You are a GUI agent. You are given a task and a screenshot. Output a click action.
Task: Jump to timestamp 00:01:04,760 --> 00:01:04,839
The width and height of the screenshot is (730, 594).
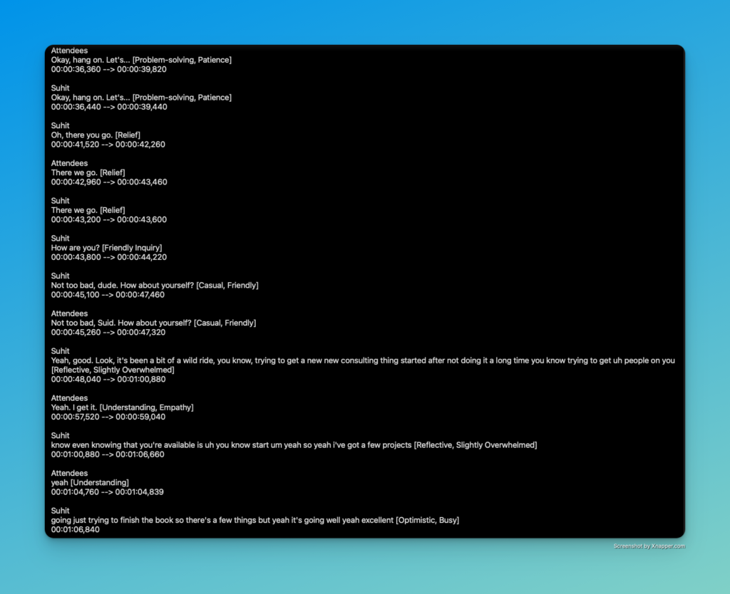pyautogui.click(x=108, y=492)
